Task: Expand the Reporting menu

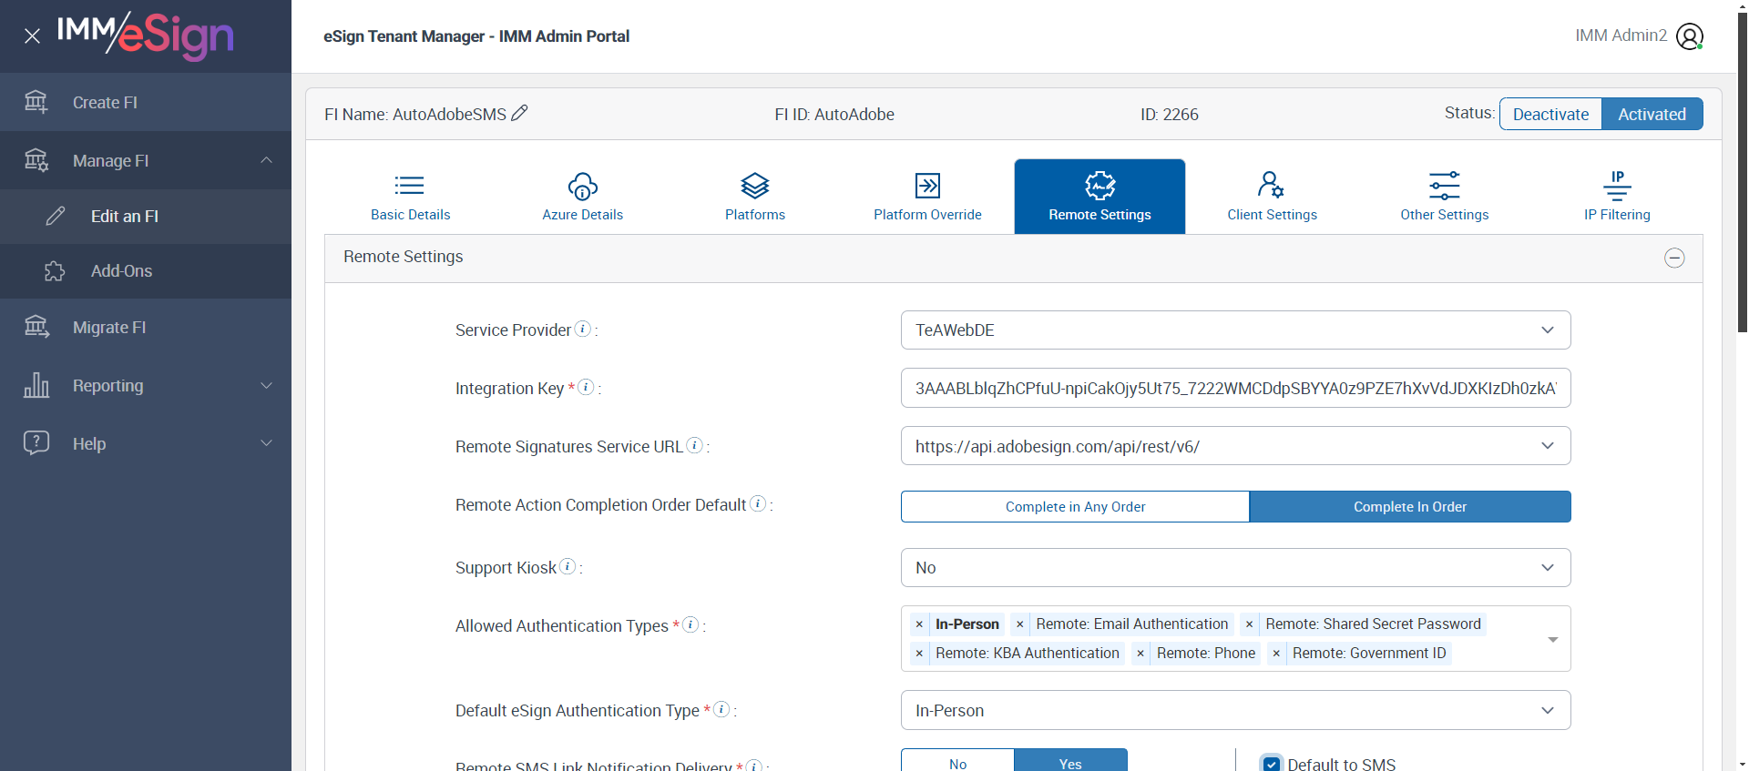Action: point(266,385)
